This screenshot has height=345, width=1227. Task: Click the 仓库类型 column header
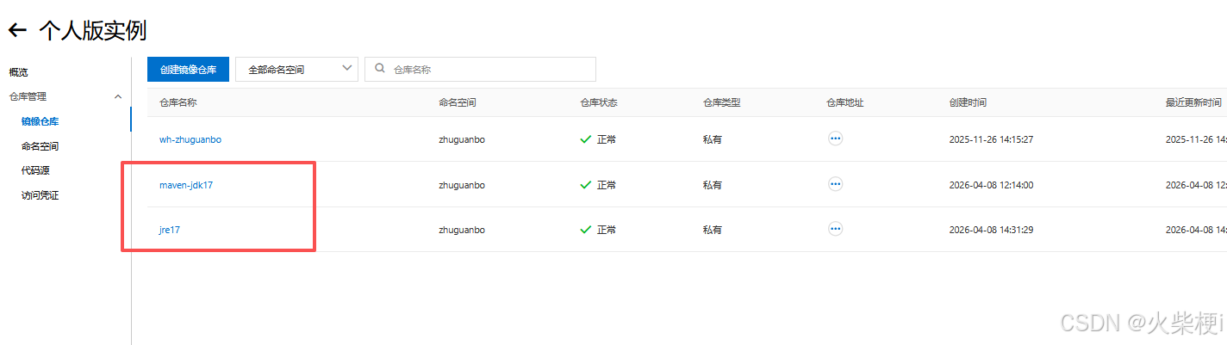pos(722,102)
